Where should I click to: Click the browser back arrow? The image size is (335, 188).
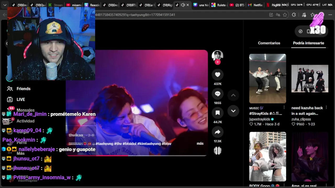[x=4, y=15]
